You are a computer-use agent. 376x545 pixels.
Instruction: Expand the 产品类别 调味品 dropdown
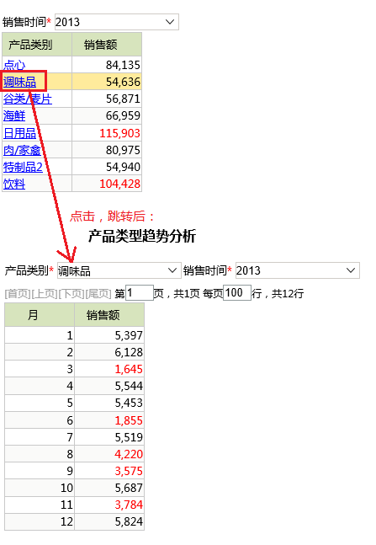point(119,270)
